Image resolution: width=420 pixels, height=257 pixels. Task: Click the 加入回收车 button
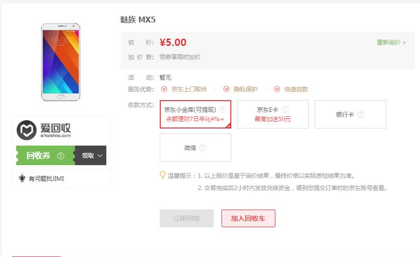pyautogui.click(x=248, y=218)
